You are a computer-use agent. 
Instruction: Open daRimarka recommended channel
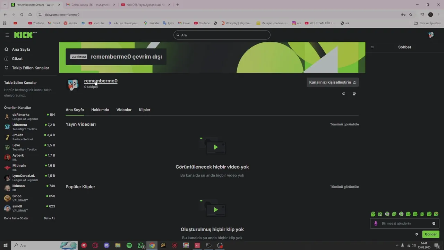tap(29, 117)
